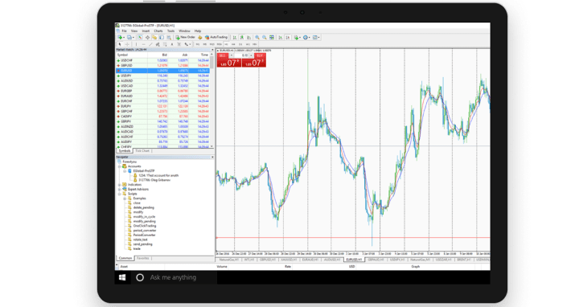Click the Cortana Ask me anything box
This screenshot has height=307, width=579.
point(174,277)
